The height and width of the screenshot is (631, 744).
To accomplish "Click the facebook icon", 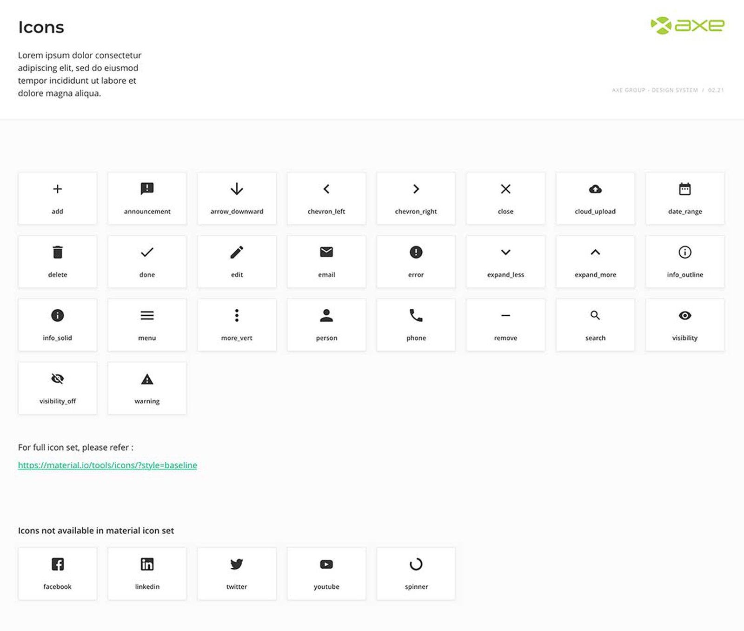I will coord(57,564).
